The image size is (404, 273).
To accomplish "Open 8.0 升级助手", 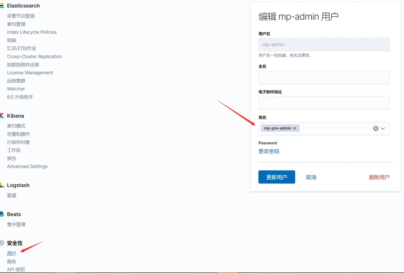I will [x=20, y=97].
